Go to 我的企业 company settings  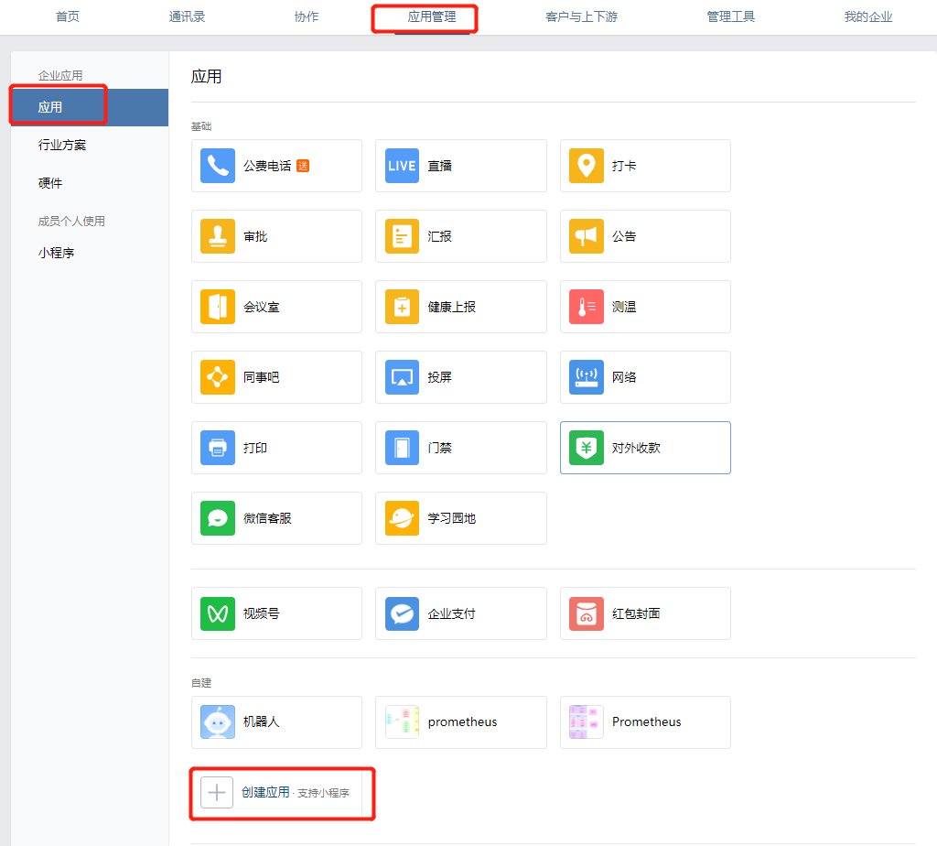pyautogui.click(x=867, y=16)
